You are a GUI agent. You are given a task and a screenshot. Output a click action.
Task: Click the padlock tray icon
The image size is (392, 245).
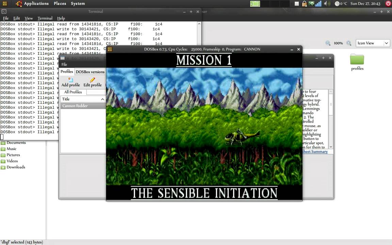click(x=304, y=3)
